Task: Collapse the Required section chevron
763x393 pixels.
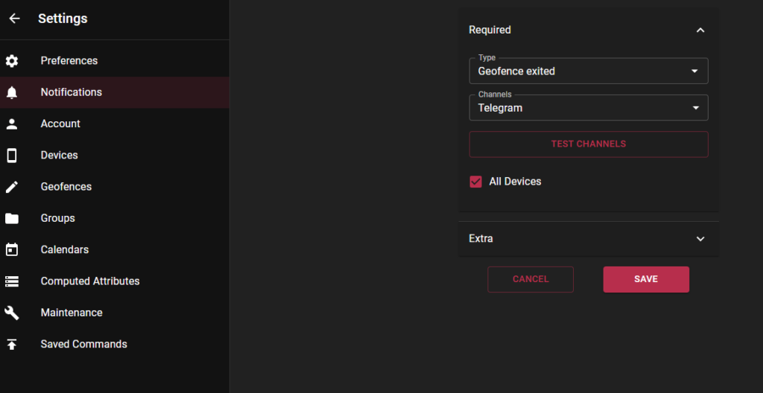Action: tap(700, 31)
